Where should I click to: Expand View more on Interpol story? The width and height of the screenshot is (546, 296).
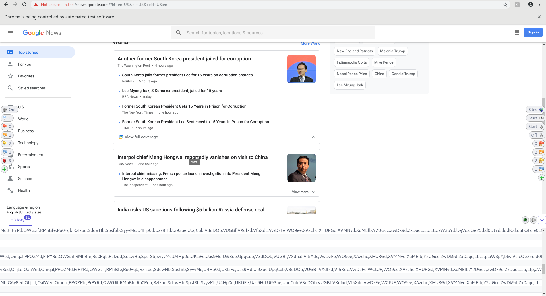point(304,192)
